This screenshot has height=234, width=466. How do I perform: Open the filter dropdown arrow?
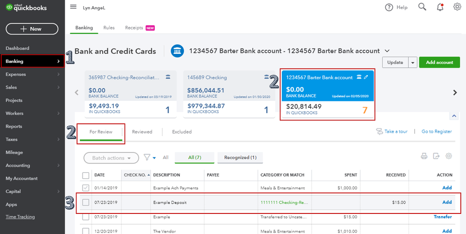click(x=154, y=158)
